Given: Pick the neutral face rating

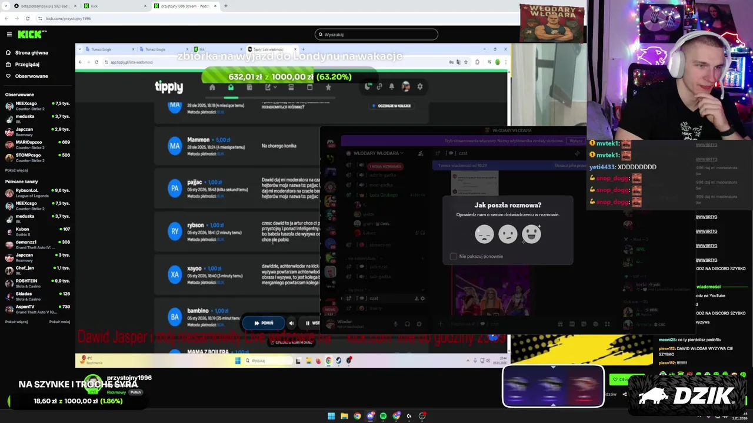Looking at the screenshot, I should tap(508, 234).
